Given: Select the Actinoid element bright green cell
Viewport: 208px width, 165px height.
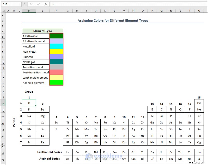Looking at the screenshot, I should tap(56, 82).
